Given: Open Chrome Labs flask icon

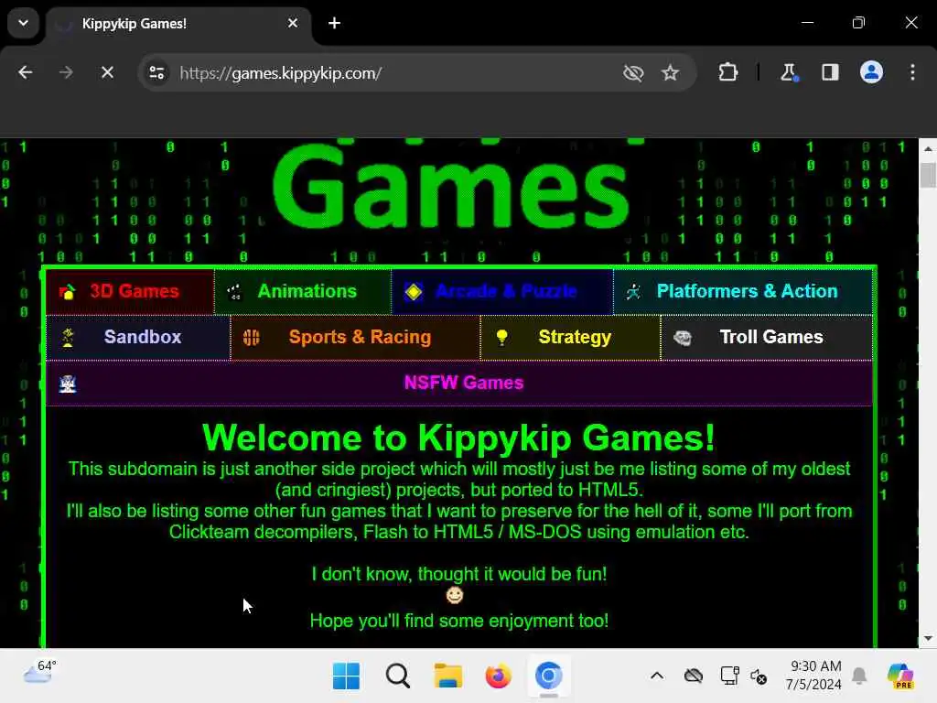Looking at the screenshot, I should click(788, 73).
